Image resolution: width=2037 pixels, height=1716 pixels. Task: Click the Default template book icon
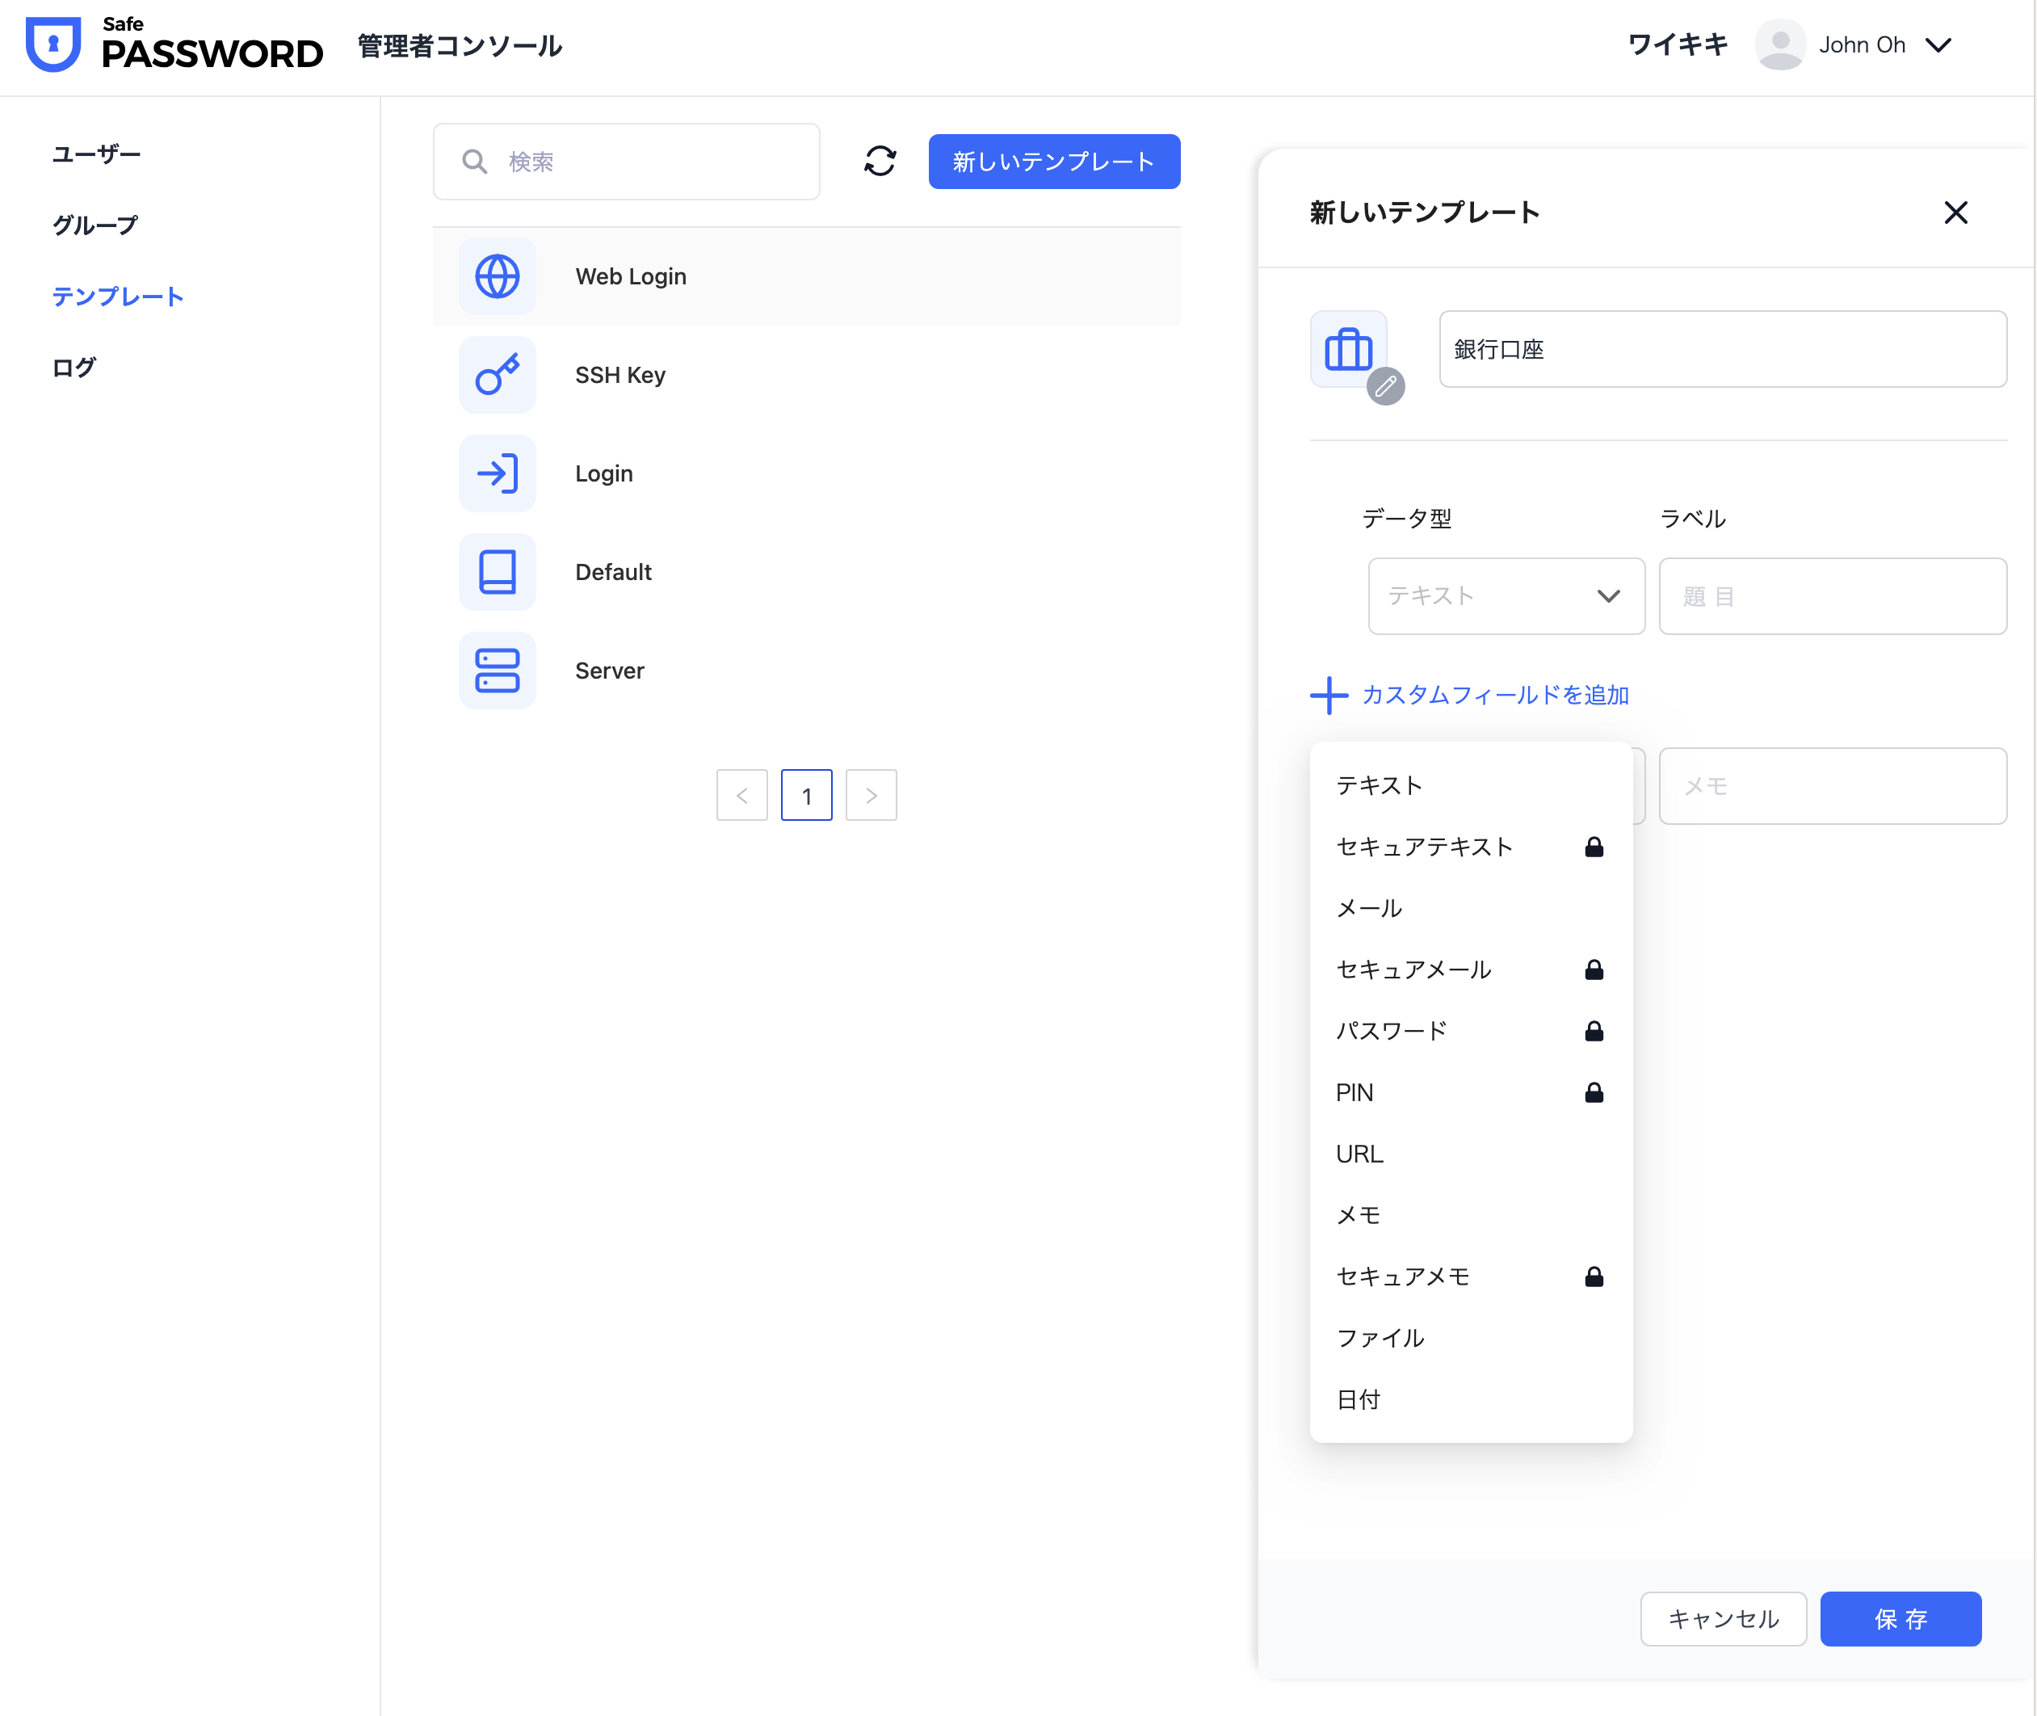coord(497,572)
